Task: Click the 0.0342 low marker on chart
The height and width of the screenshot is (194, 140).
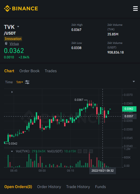Action: click(x=13, y=144)
